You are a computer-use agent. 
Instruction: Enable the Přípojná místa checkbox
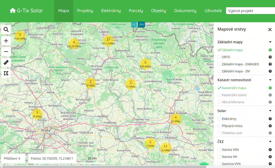[x=219, y=126]
